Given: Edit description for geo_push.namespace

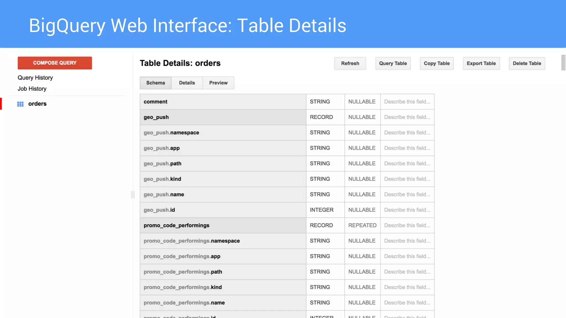Looking at the screenshot, I should click(x=407, y=132).
